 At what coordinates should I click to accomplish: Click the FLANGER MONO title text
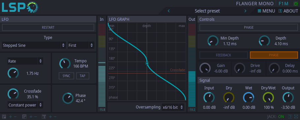coord(255,4)
